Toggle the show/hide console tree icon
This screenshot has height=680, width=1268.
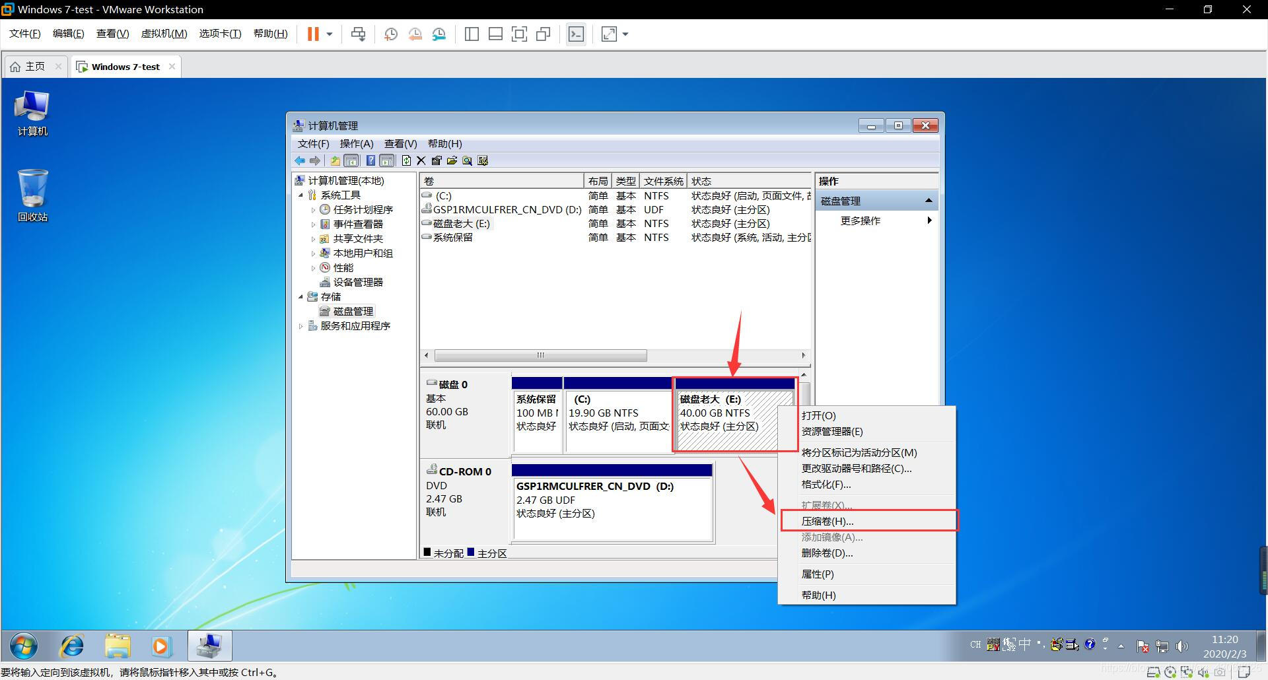point(351,160)
